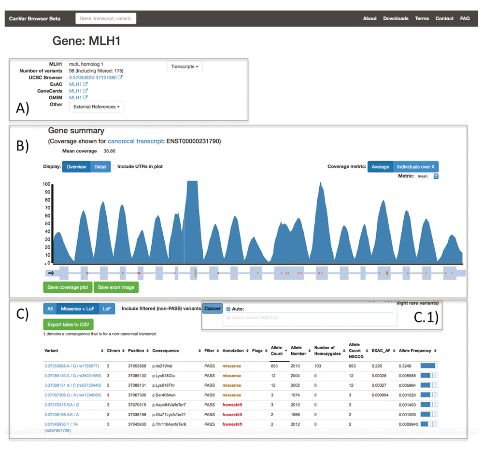This screenshot has height=449, width=483.
Task: Open variant 3:37089130 A / G (rs35001569)
Action: click(73, 376)
